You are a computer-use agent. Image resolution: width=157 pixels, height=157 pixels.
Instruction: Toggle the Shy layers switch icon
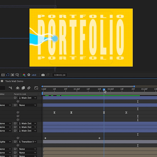(x=18, y=88)
